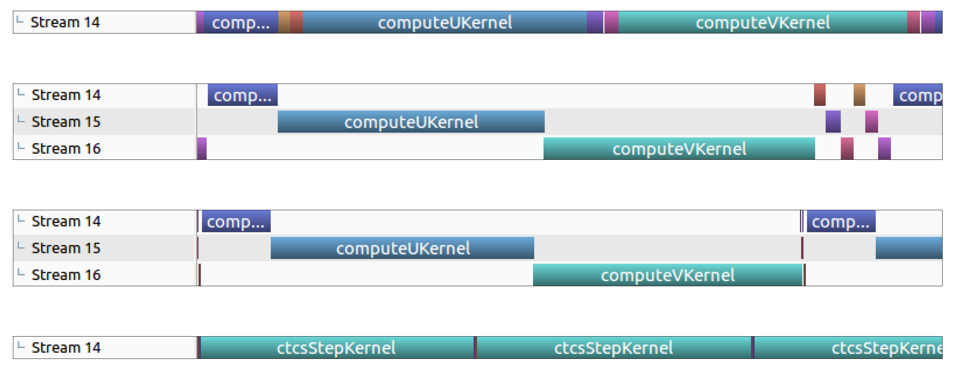Click the second comp... block in the third timeline
Viewport: 953px width, 365px height.
[841, 221]
